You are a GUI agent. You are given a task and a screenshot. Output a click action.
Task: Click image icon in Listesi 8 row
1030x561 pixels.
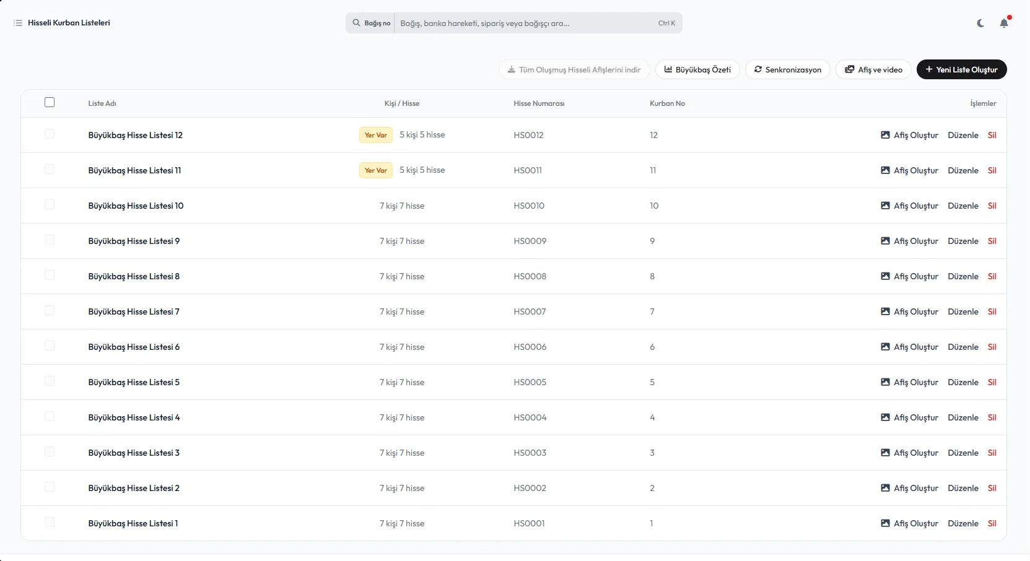pos(886,276)
